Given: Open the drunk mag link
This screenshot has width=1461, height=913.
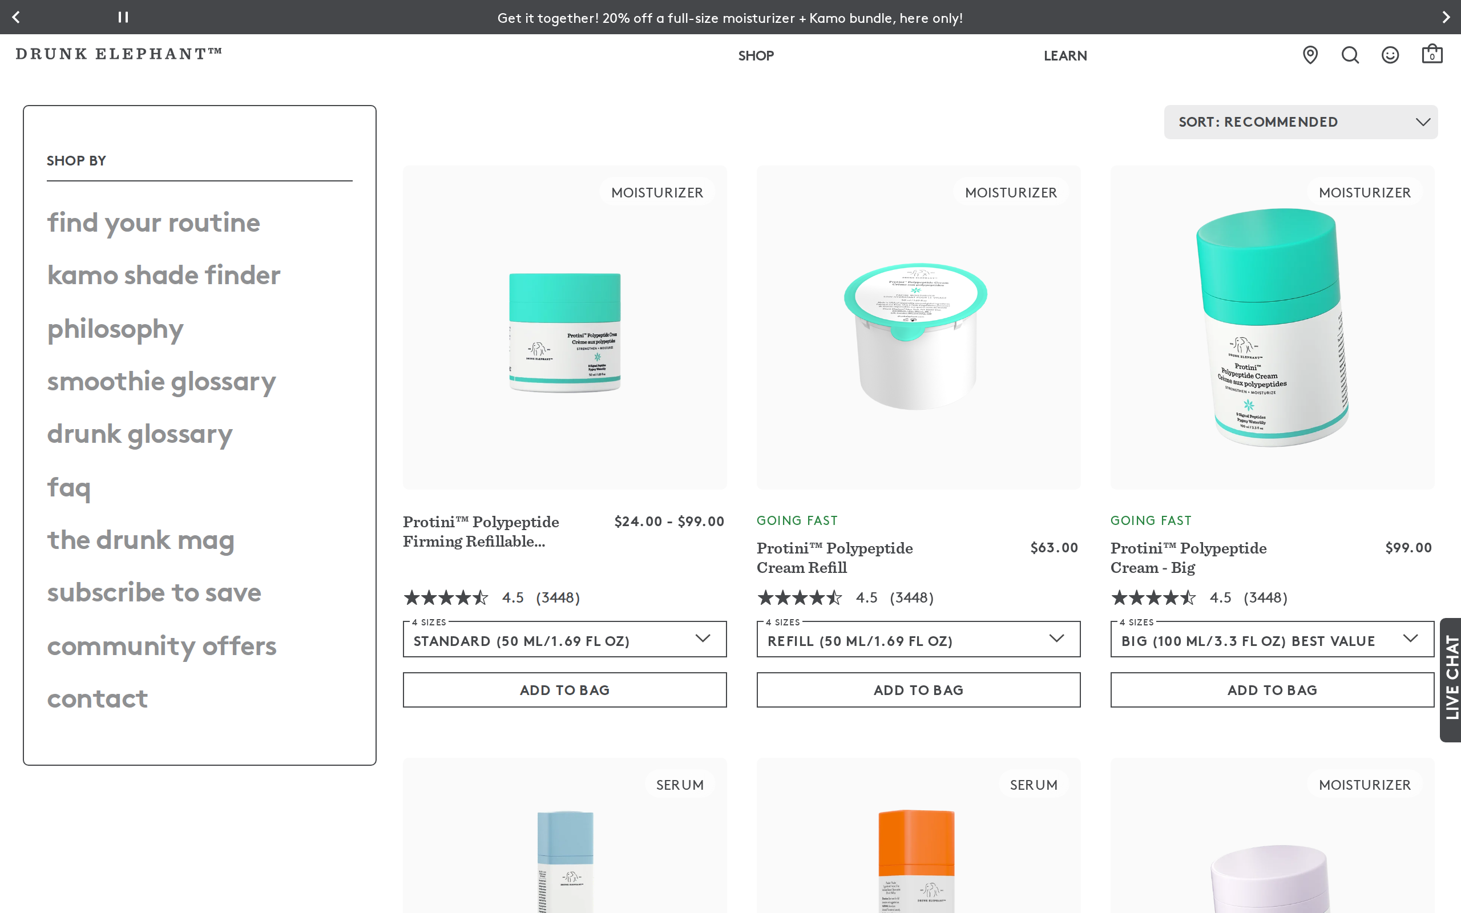Looking at the screenshot, I should pyautogui.click(x=140, y=540).
